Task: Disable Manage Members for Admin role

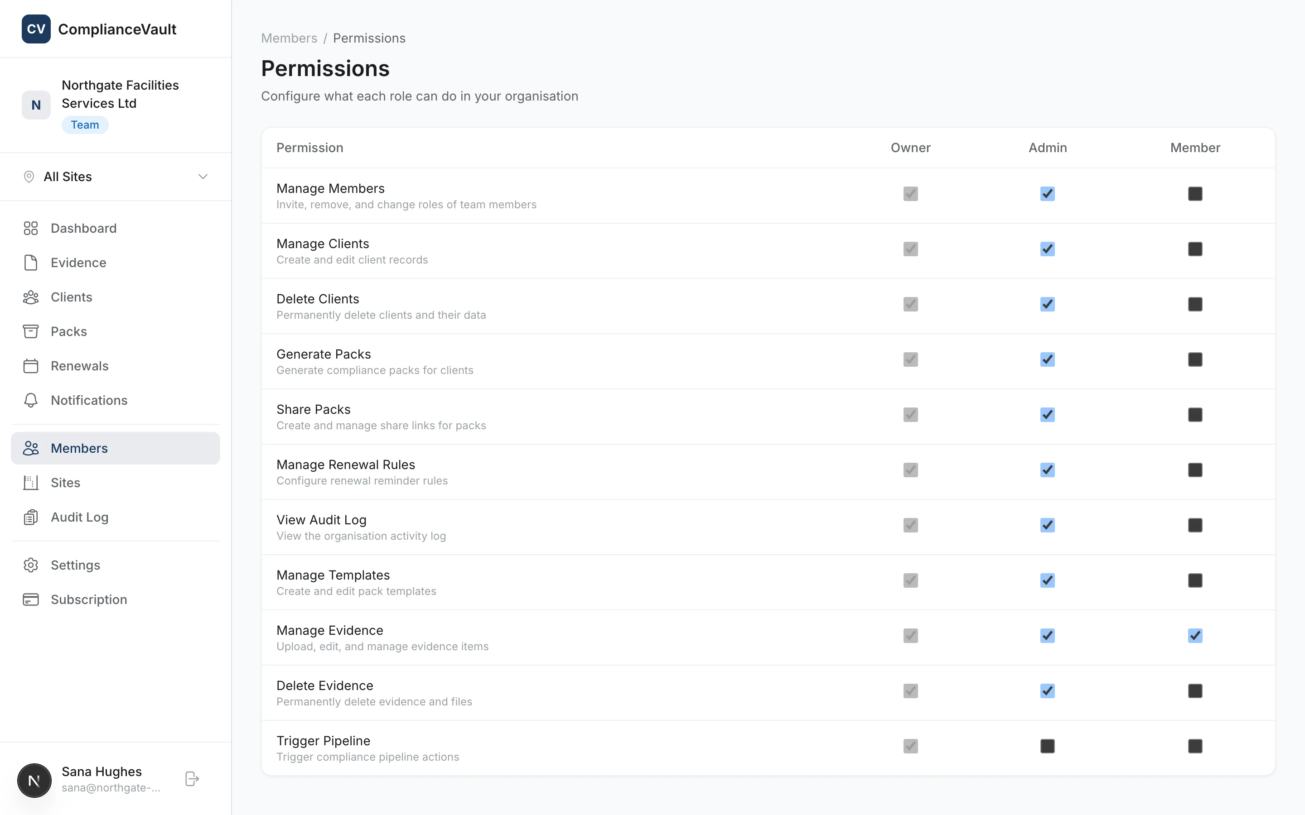Action: click(1047, 193)
